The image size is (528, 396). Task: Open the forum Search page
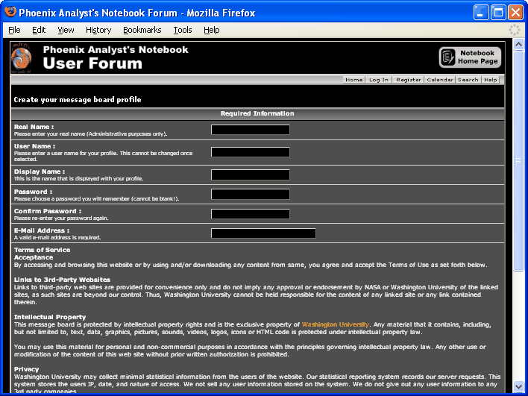click(468, 80)
